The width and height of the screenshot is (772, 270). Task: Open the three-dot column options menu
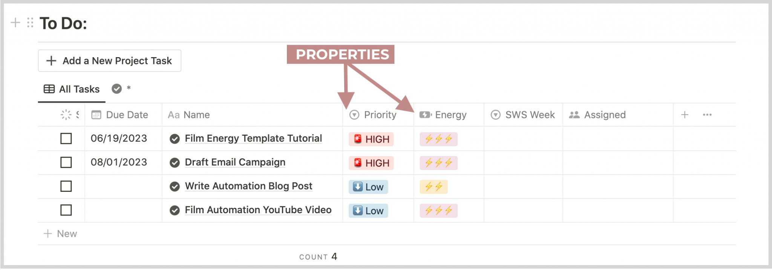707,115
